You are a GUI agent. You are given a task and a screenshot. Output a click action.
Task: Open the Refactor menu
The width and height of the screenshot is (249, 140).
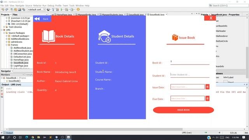tap(37, 5)
